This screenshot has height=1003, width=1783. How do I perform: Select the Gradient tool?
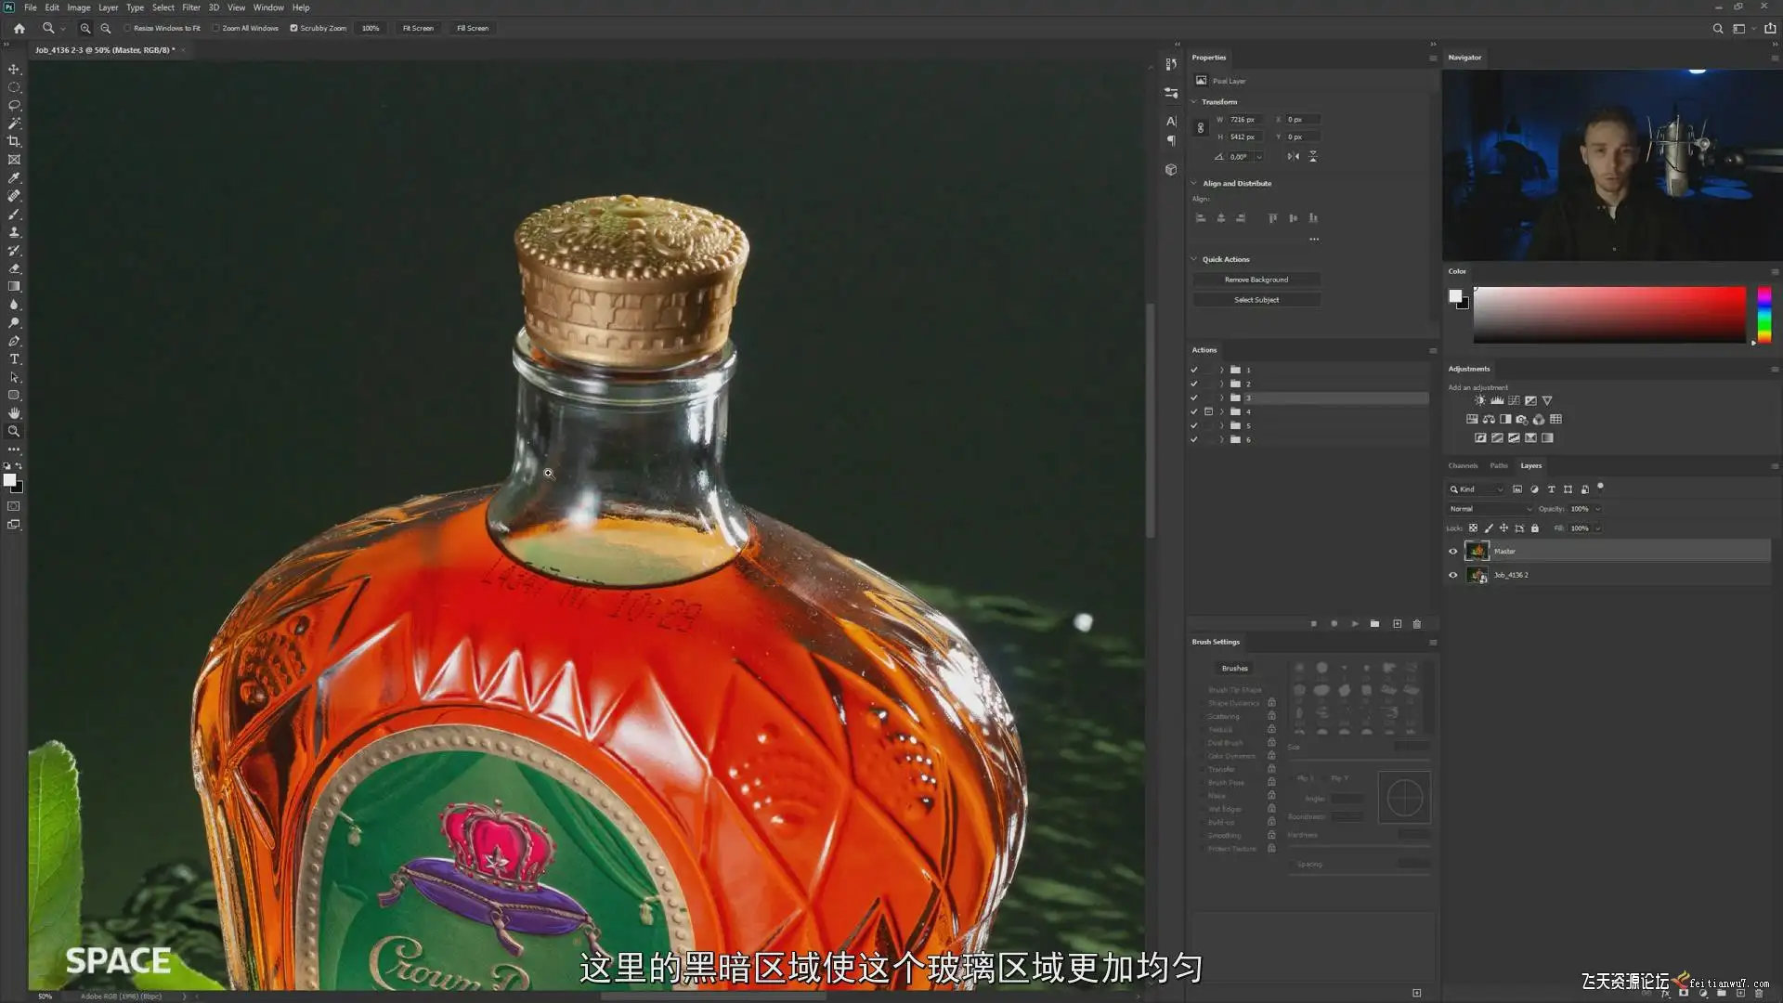(14, 286)
